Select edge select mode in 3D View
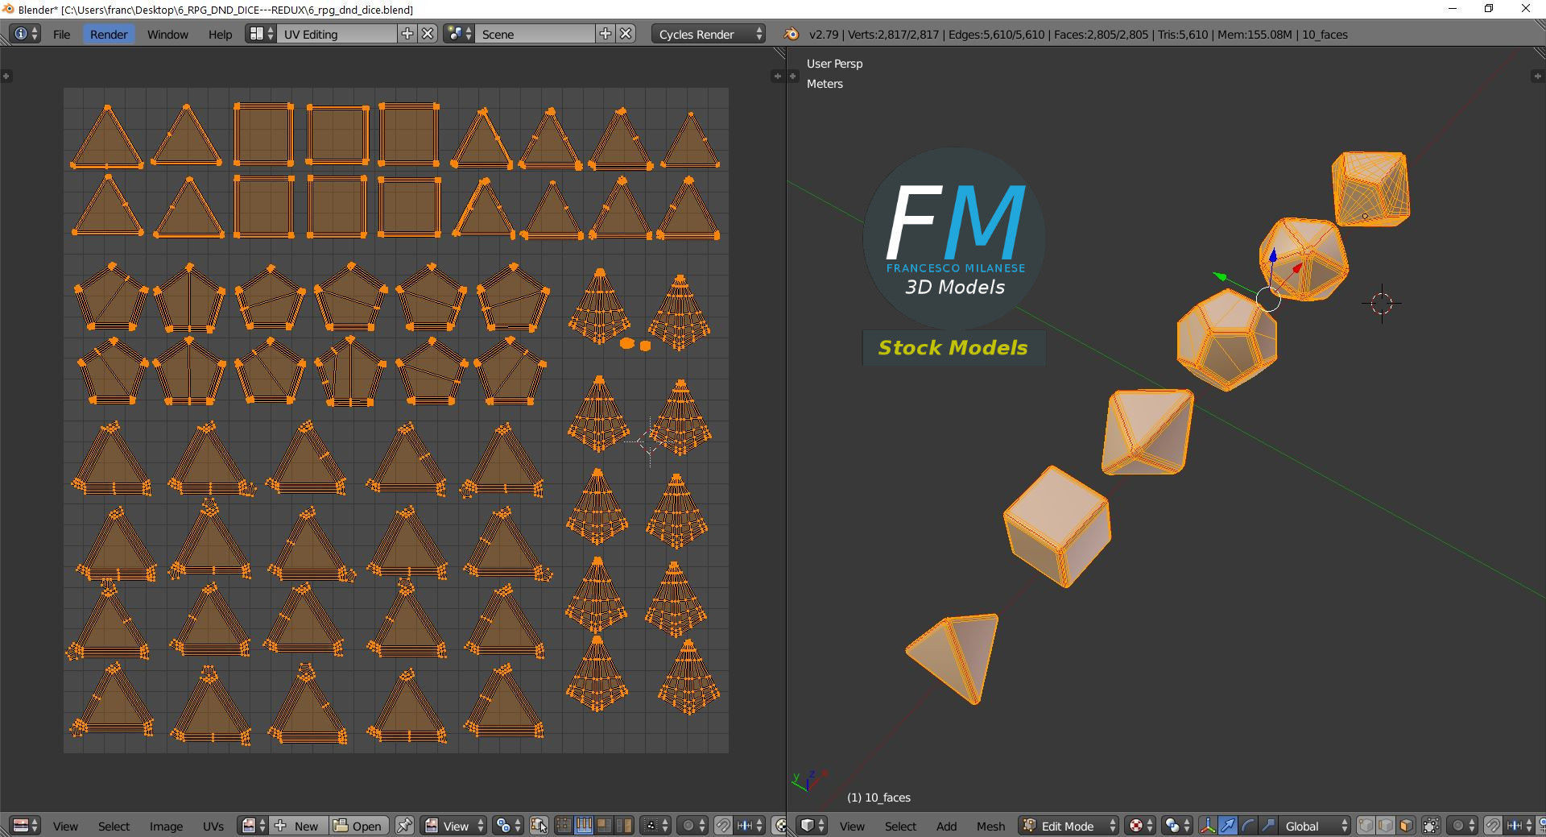The height and width of the screenshot is (837, 1546). [x=1387, y=826]
